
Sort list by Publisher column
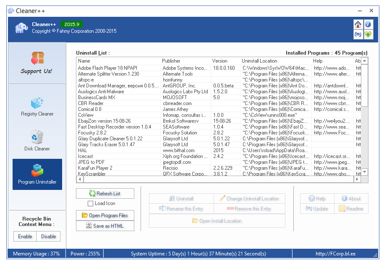[x=185, y=61]
